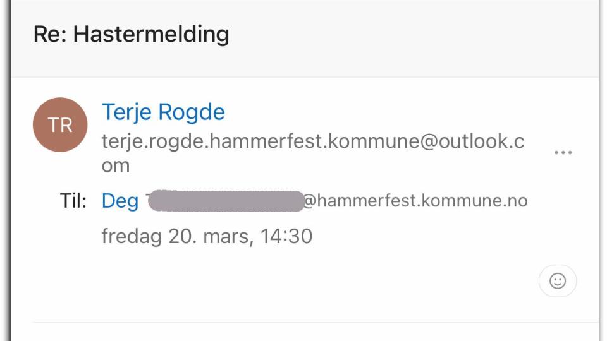Click the @hammerfest.kommune.no recipient domain
Screen dimensions: 607x341
(415, 201)
